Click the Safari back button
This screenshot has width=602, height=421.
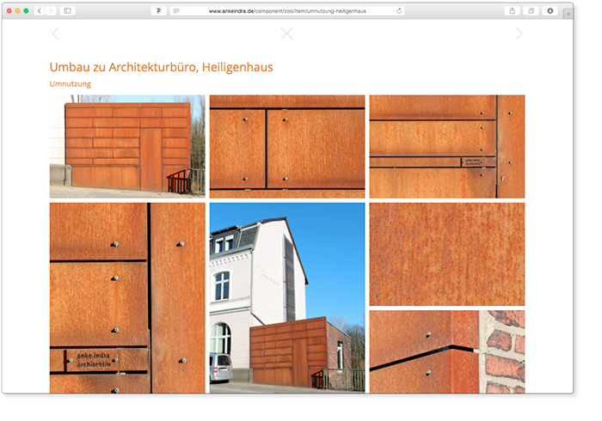tap(40, 11)
